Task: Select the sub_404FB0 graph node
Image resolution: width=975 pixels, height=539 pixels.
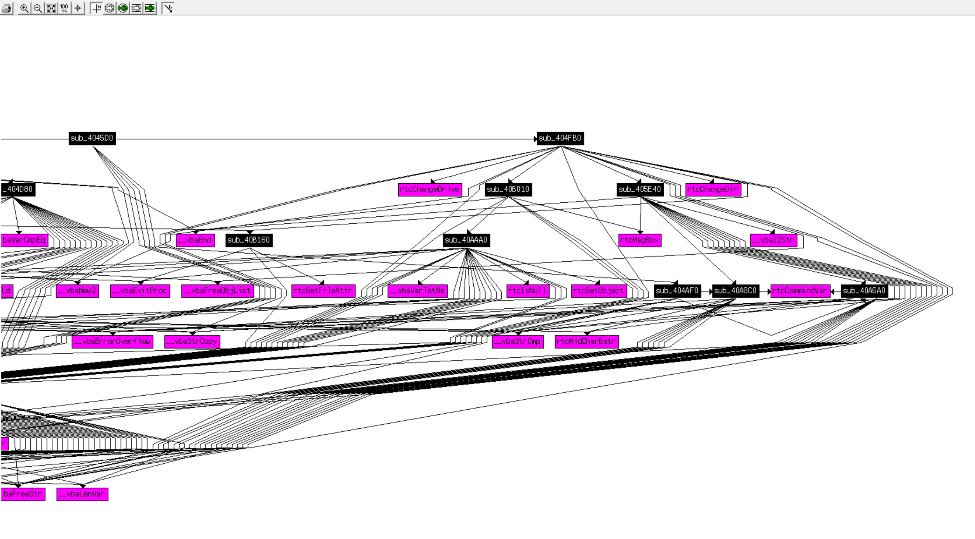Action: [x=560, y=139]
